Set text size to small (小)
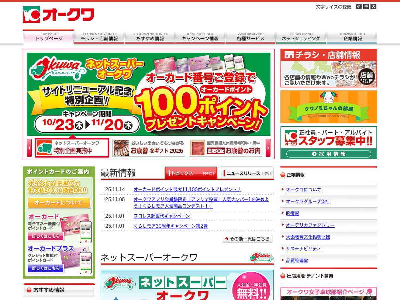 (x=358, y=7)
